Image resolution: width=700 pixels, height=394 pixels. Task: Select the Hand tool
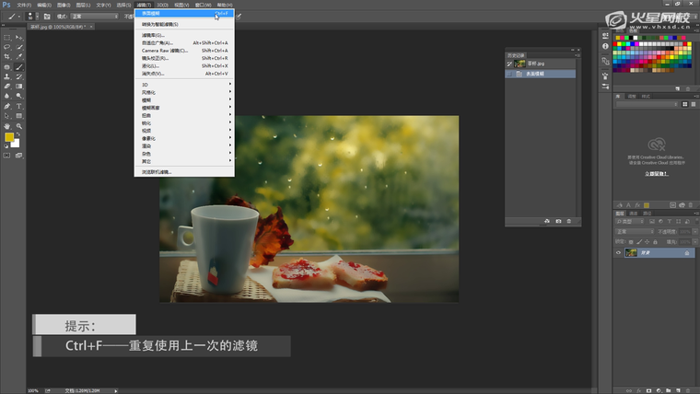[x=7, y=126]
